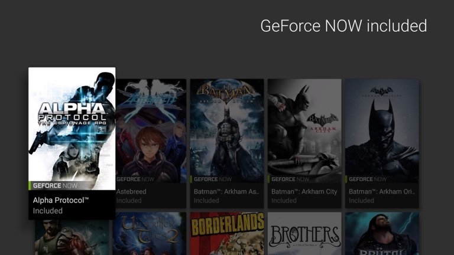Tap GeForce NOW badge on Arkham Asylum
This screenshot has width=454, height=255.
tap(214, 179)
